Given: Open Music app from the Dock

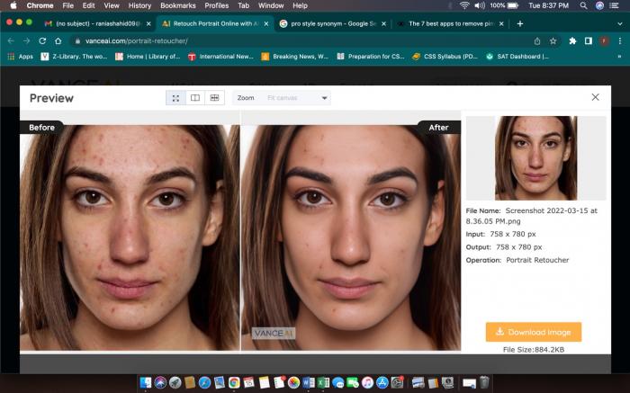Looking at the screenshot, I should click(x=367, y=382).
